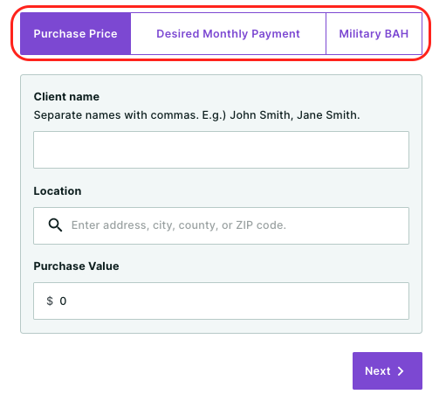
Task: Select the Purchase Price tab
Action: pyautogui.click(x=75, y=33)
